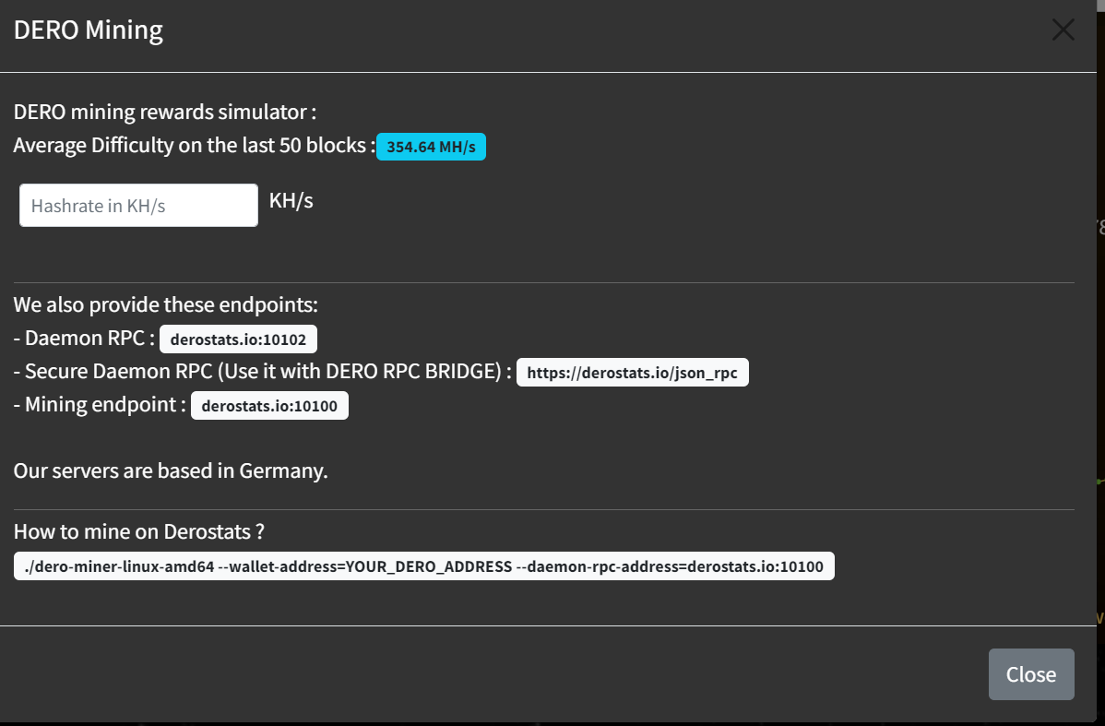This screenshot has height=726, width=1105.
Task: Click the KH/s unit label beside the input
Action: click(291, 201)
